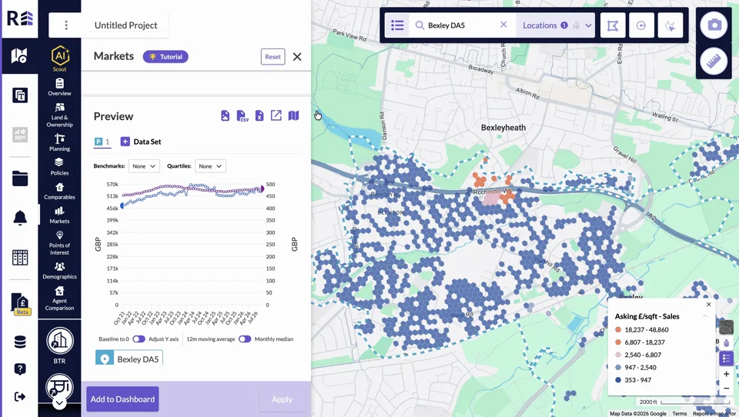Show preview data on map
This screenshot has width=739, height=417.
coord(293,115)
